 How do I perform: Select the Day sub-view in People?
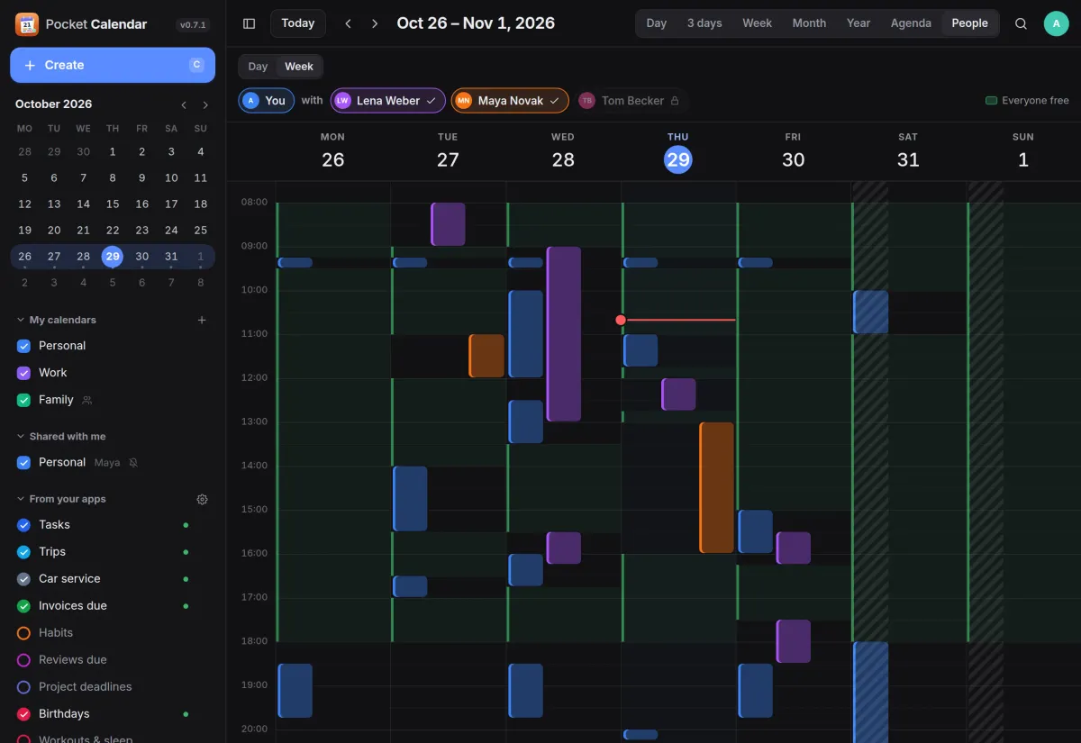(258, 67)
